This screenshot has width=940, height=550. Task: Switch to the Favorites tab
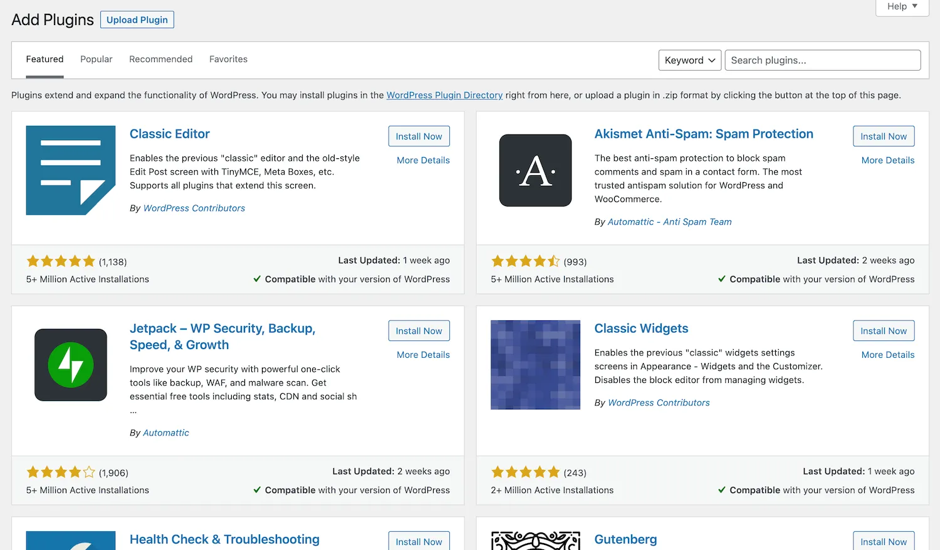pos(228,59)
